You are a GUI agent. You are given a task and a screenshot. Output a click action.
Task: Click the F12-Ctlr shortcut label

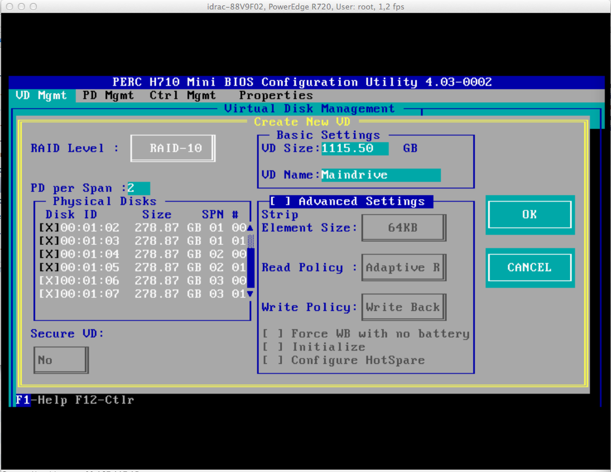[x=105, y=400]
